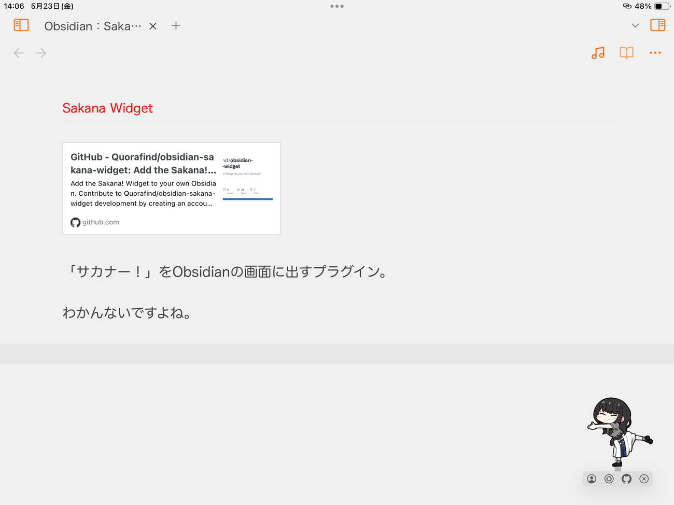
Task: Close the Obsidian : Saka… tab
Action: click(x=153, y=26)
